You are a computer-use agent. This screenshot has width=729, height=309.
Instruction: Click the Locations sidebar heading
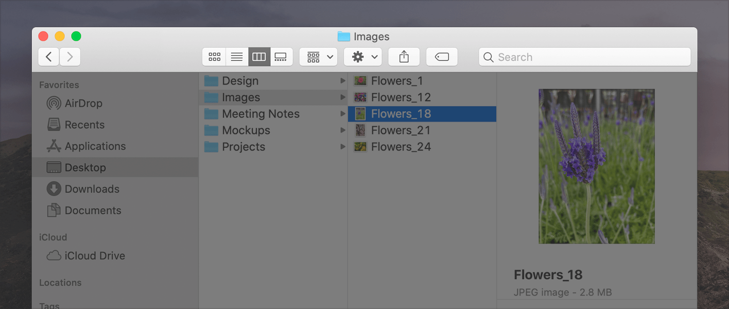(x=60, y=283)
